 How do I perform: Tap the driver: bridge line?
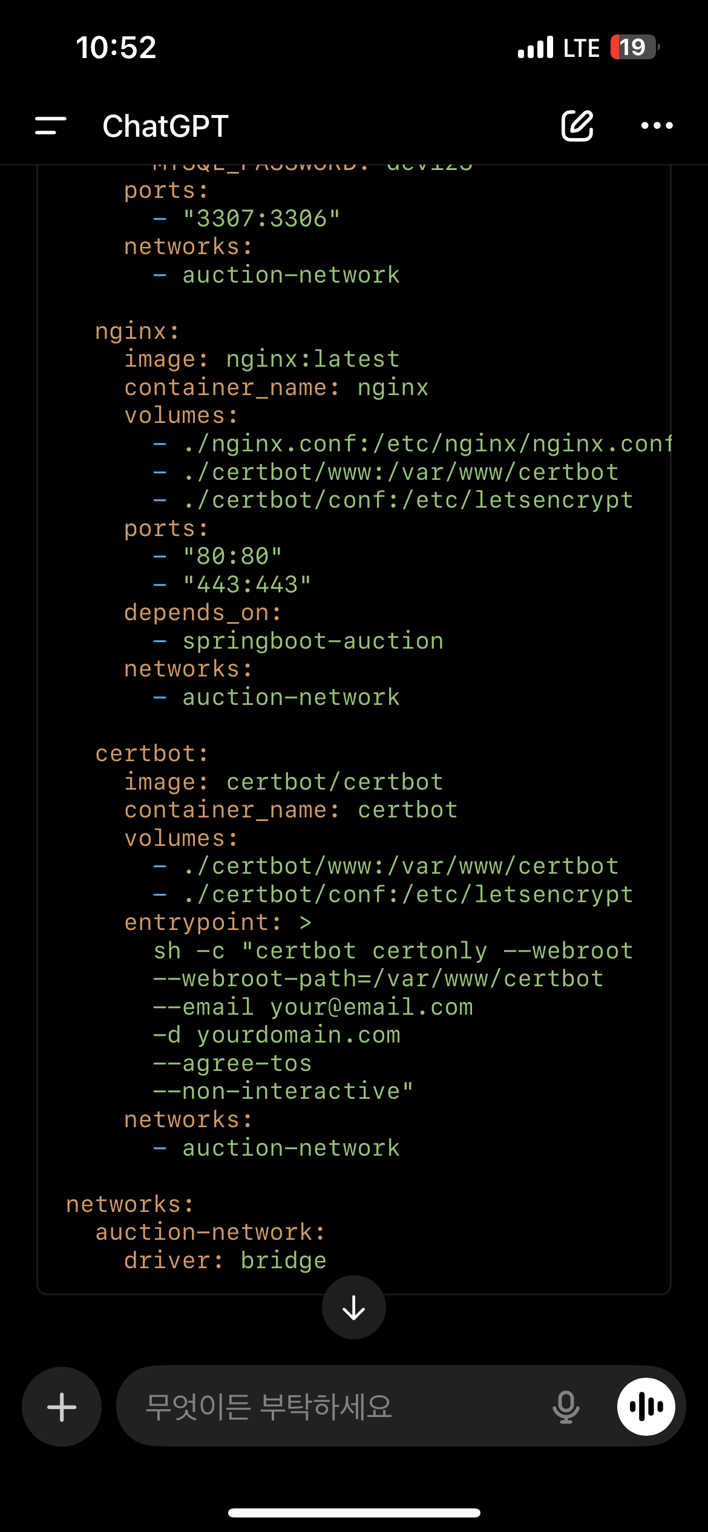225,1260
